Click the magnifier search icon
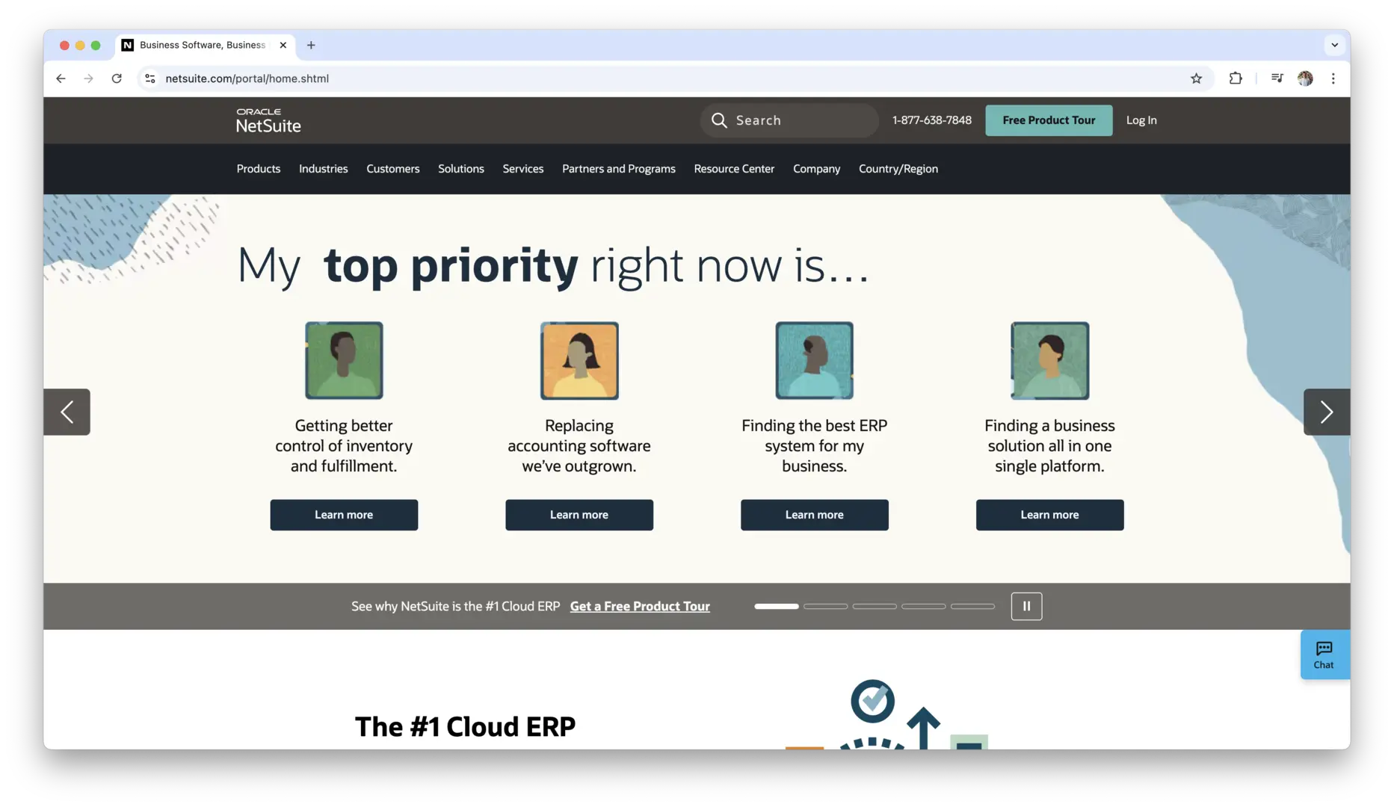The image size is (1394, 807). point(719,120)
